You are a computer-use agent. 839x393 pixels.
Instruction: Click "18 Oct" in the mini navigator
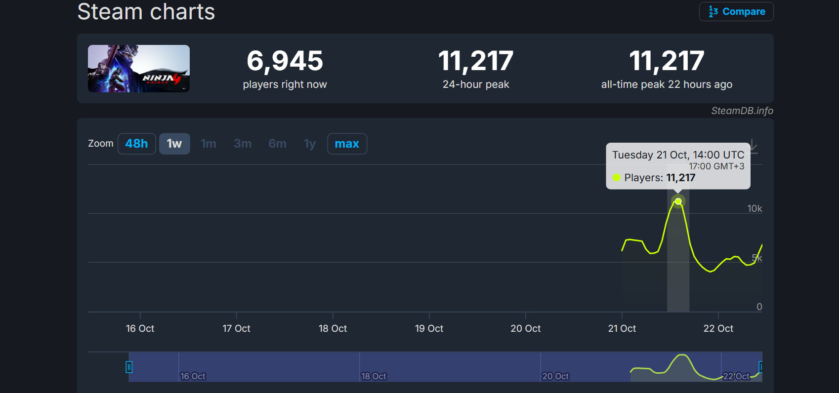point(374,376)
